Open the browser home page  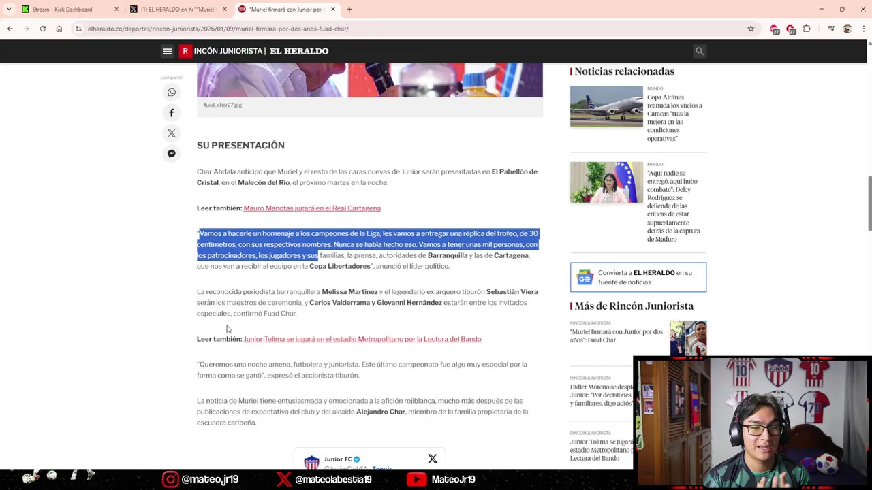click(59, 29)
